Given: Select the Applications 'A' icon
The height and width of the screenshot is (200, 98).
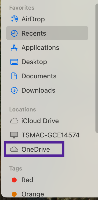Looking at the screenshot, I should 14,48.
